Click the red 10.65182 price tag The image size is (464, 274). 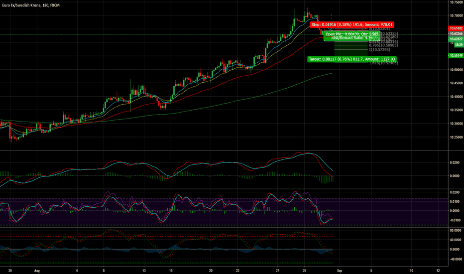[x=456, y=28]
